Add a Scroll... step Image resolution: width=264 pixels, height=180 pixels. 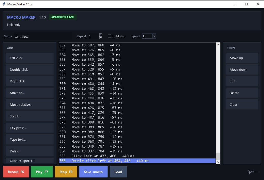coord(30,116)
